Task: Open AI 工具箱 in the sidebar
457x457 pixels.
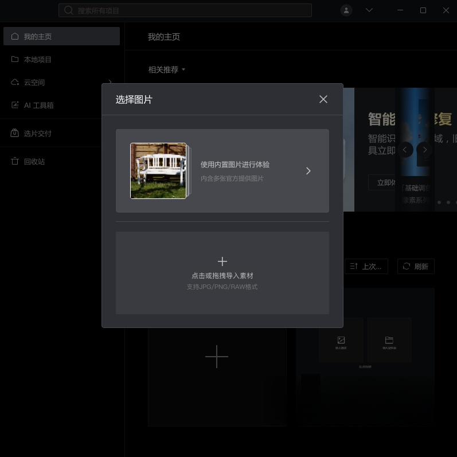Action: click(x=61, y=105)
